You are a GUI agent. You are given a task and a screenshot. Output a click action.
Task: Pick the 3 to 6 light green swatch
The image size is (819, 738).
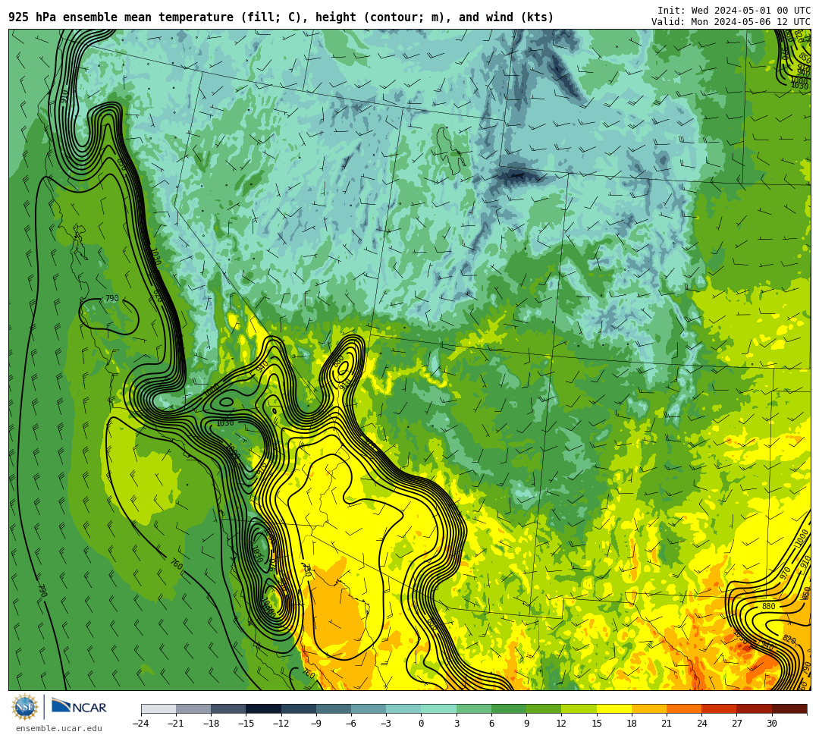474,708
